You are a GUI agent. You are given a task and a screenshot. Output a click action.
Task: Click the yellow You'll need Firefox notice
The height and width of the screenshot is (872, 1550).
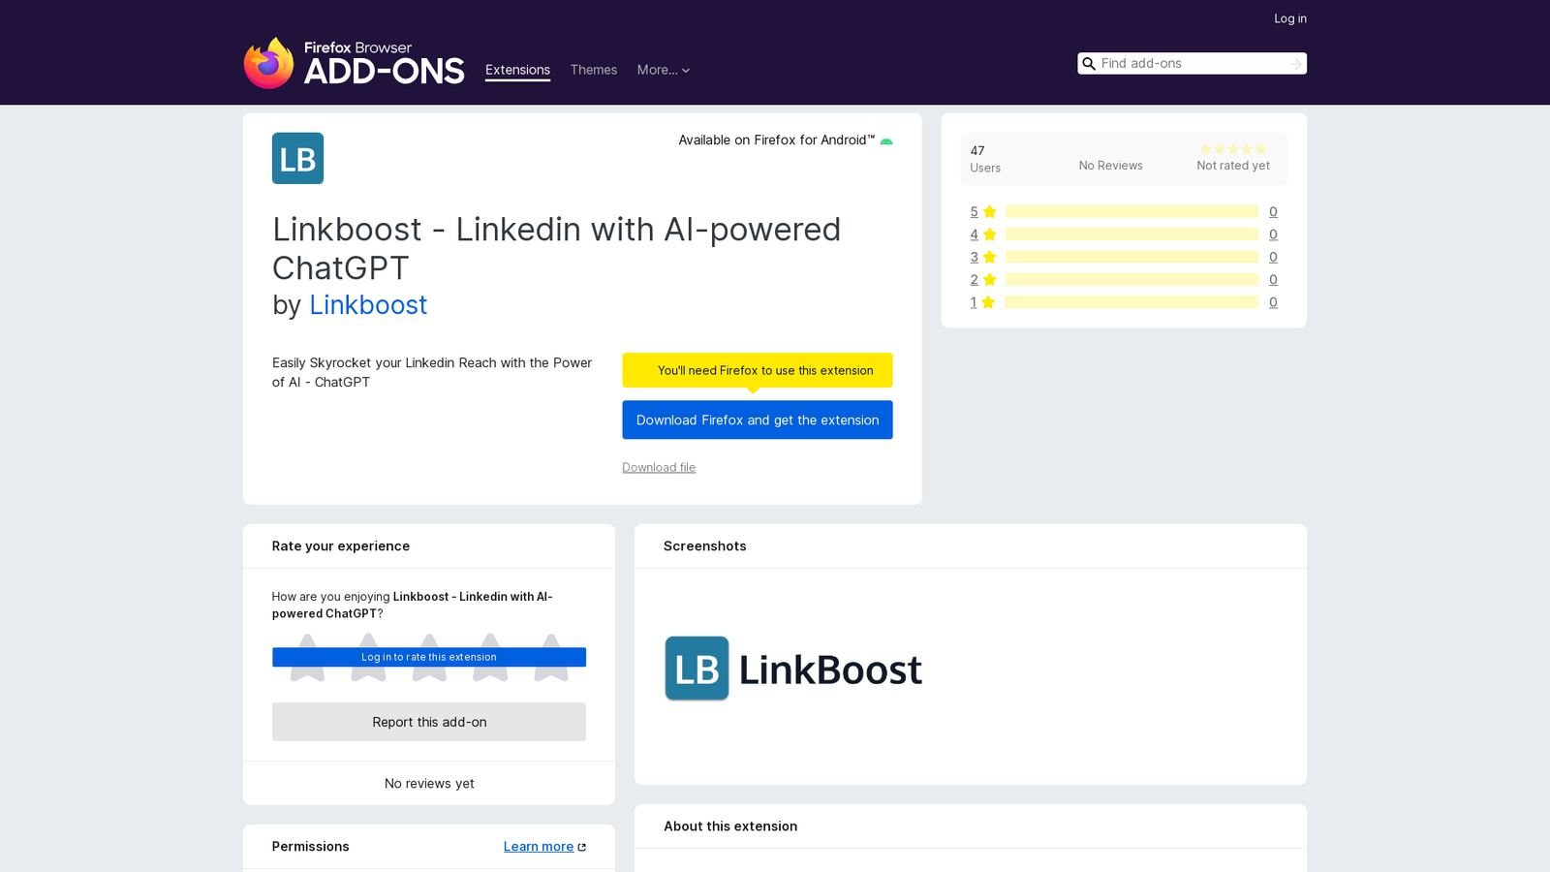758,370
